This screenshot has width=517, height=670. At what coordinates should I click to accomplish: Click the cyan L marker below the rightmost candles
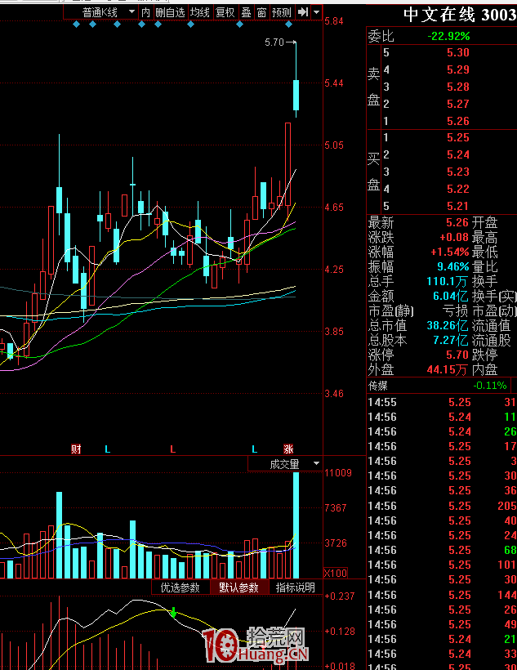click(255, 449)
